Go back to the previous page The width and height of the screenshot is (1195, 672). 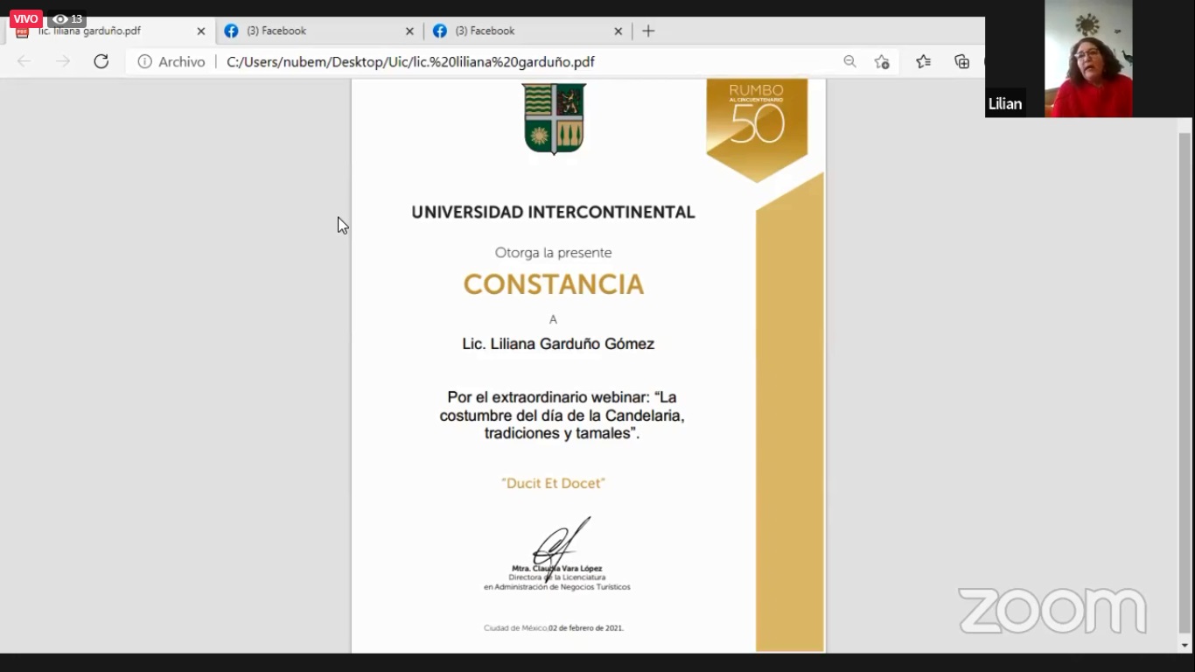(x=24, y=61)
